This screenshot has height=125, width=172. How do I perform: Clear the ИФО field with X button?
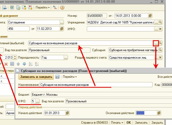click(x=160, y=29)
